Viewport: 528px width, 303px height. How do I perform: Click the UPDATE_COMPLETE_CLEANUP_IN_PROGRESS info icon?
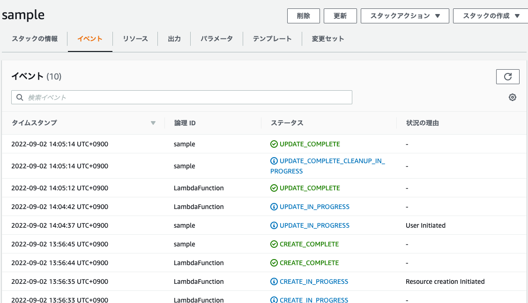click(274, 161)
